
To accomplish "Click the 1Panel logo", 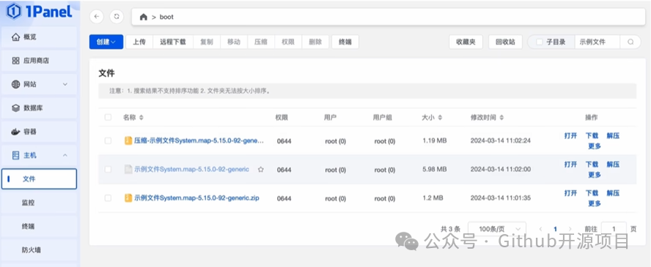I will coord(40,12).
